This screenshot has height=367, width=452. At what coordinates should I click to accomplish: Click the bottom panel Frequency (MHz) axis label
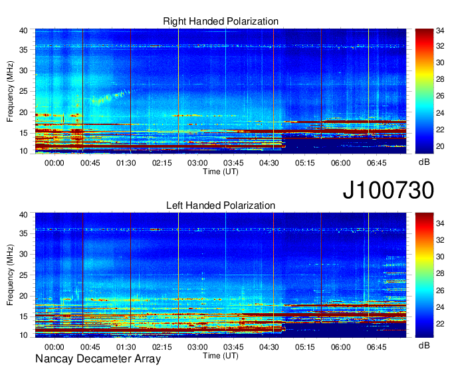[10, 275]
